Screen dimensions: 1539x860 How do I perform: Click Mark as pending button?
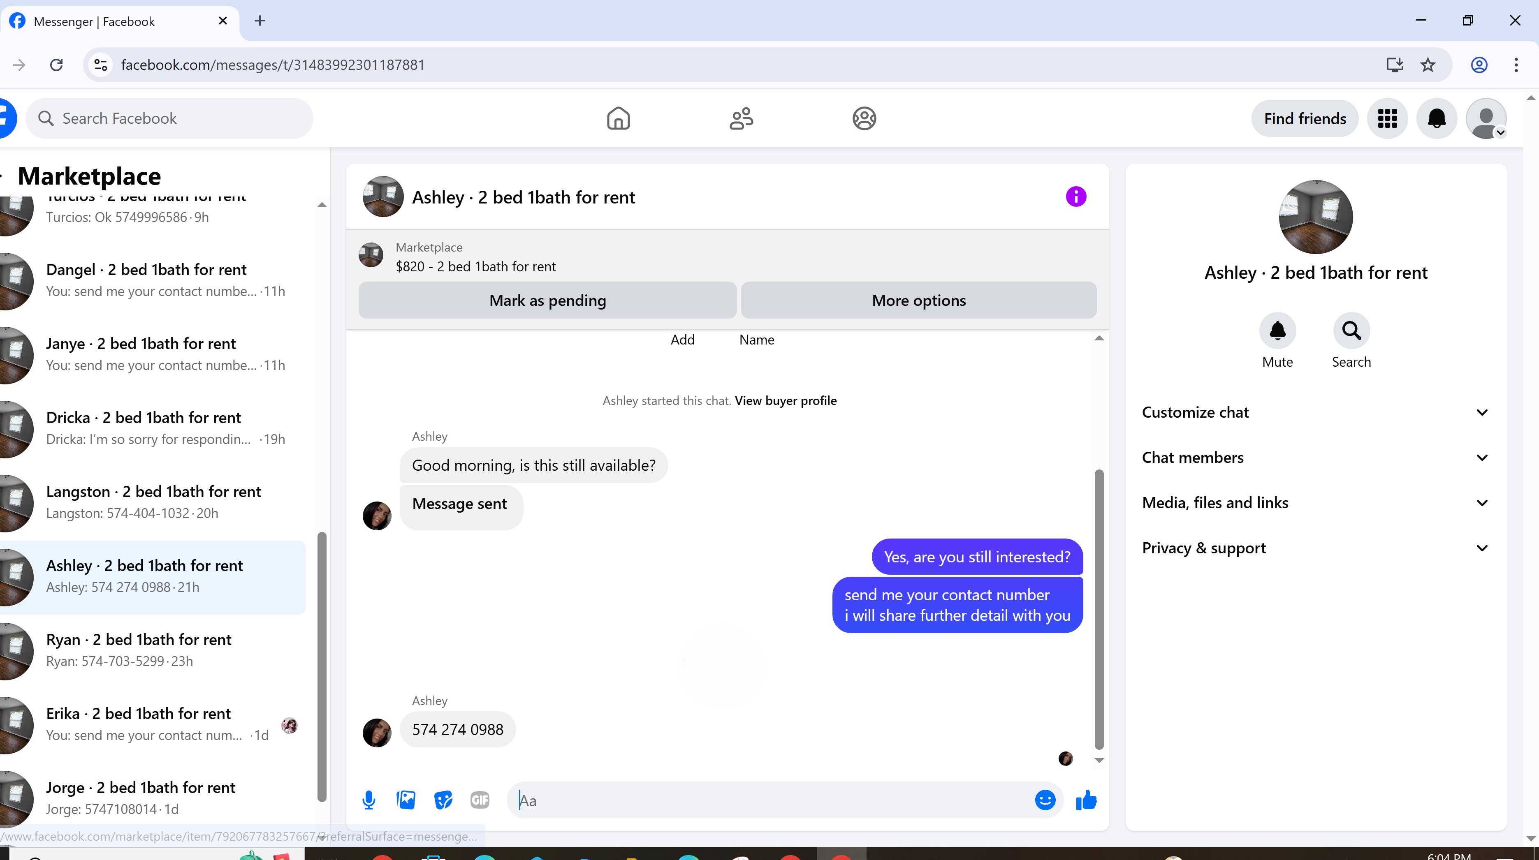tap(547, 301)
